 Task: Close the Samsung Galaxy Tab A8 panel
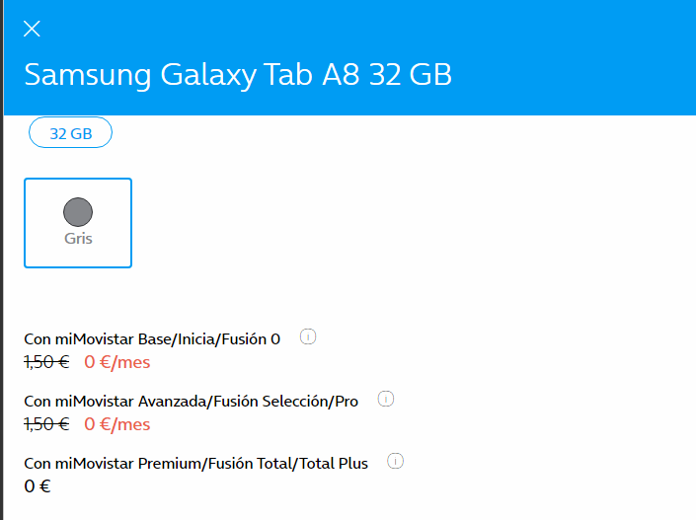click(32, 29)
